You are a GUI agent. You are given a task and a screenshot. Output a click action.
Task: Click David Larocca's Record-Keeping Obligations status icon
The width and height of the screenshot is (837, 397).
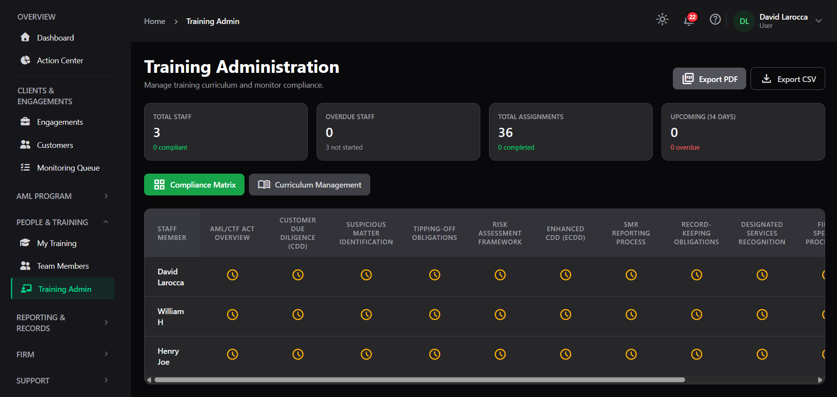pyautogui.click(x=696, y=275)
